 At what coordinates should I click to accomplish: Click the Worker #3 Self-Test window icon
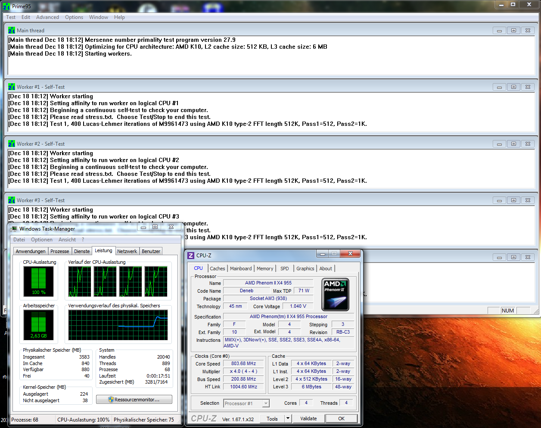coord(12,200)
